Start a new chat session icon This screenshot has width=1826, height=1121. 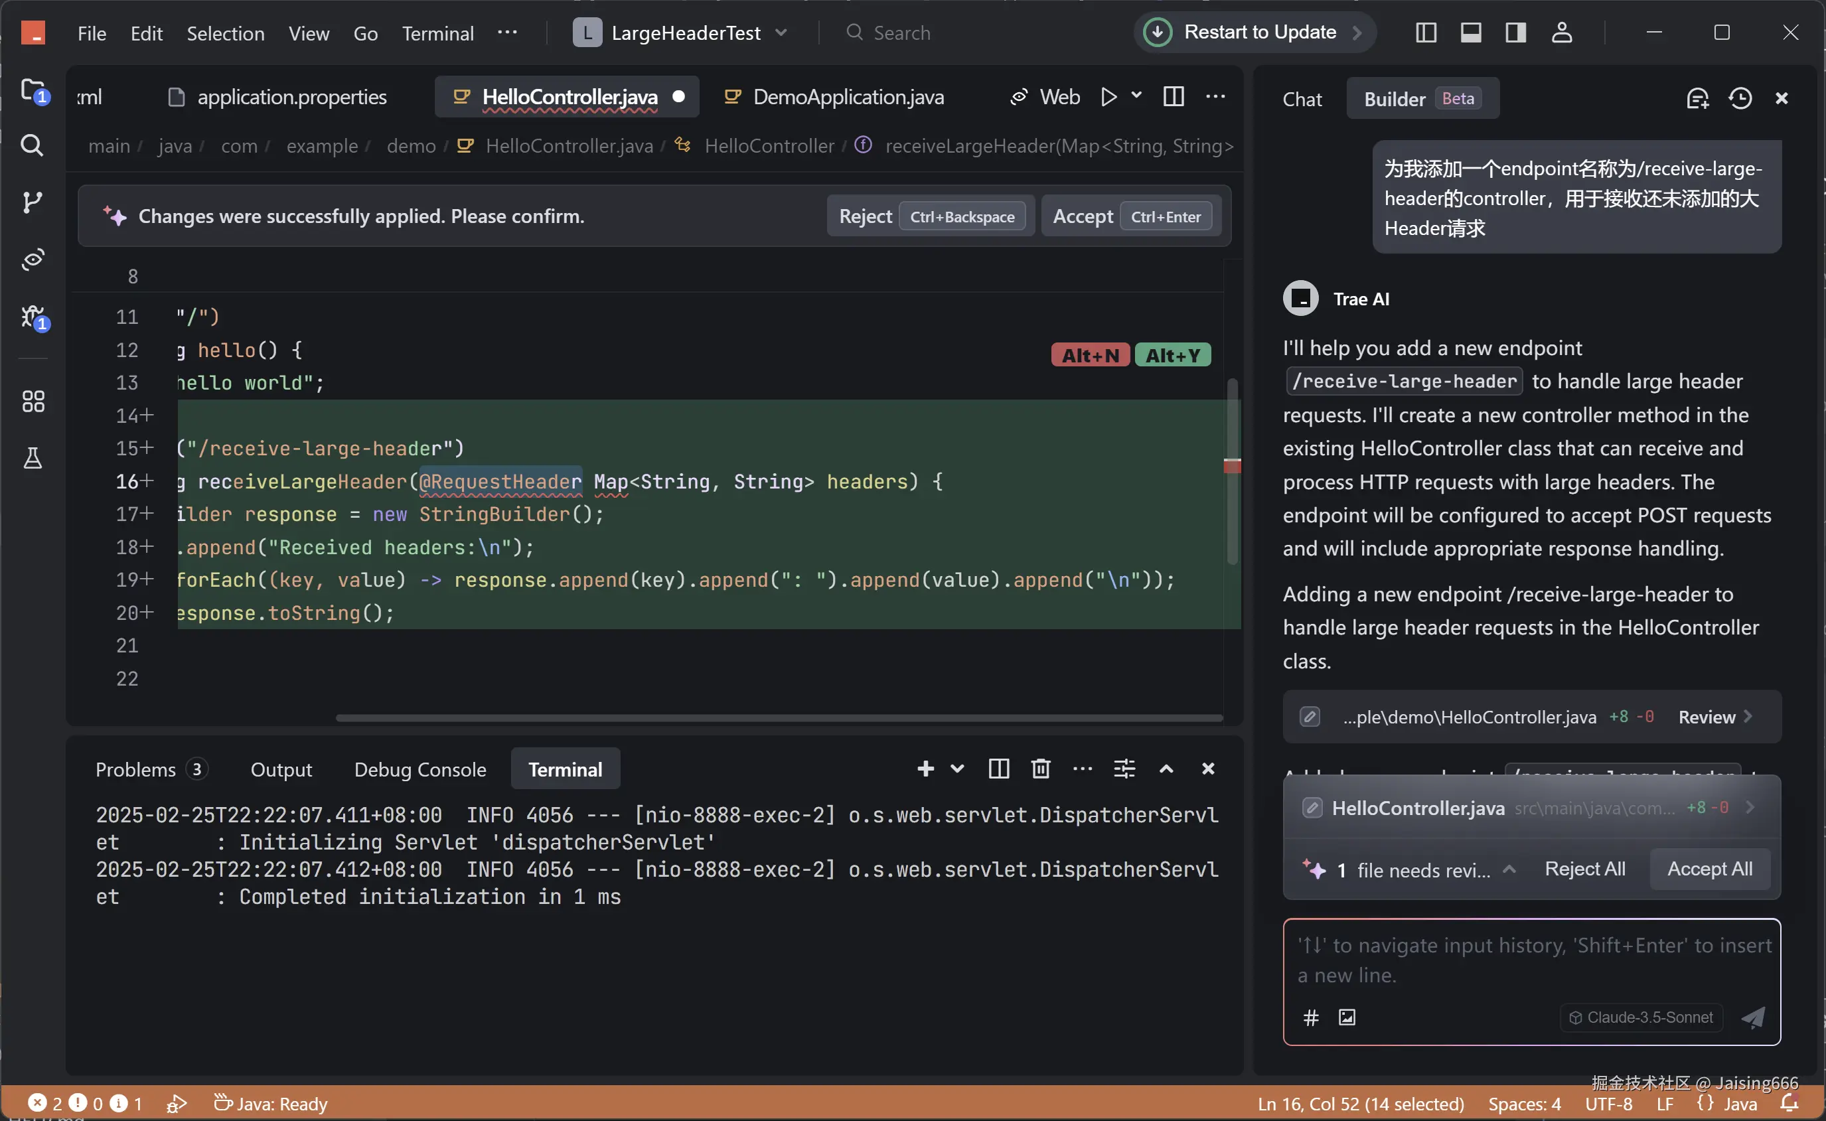pyautogui.click(x=1697, y=99)
